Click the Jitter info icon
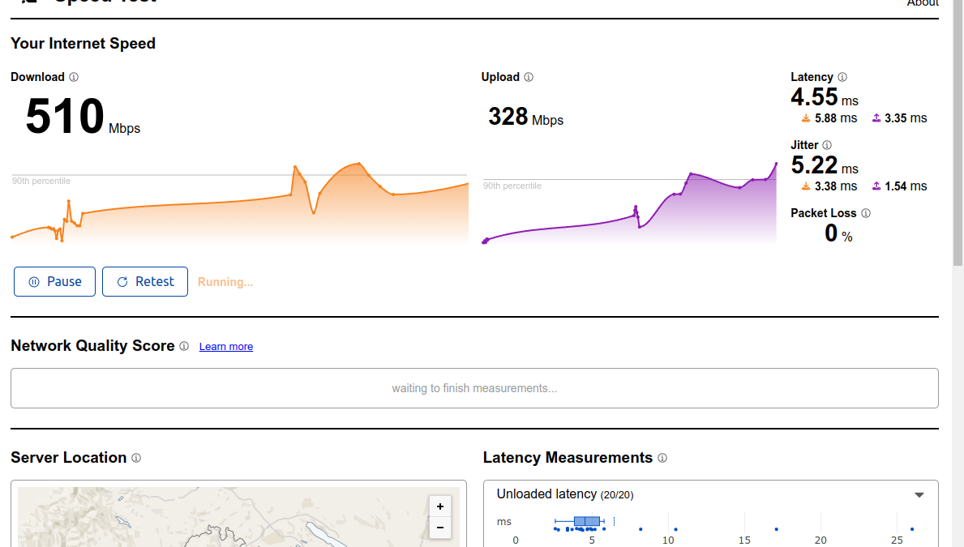This screenshot has height=547, width=964. click(828, 145)
